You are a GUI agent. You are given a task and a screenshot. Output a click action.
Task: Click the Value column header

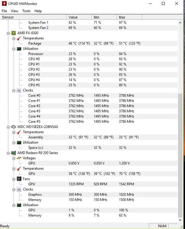point(79,17)
